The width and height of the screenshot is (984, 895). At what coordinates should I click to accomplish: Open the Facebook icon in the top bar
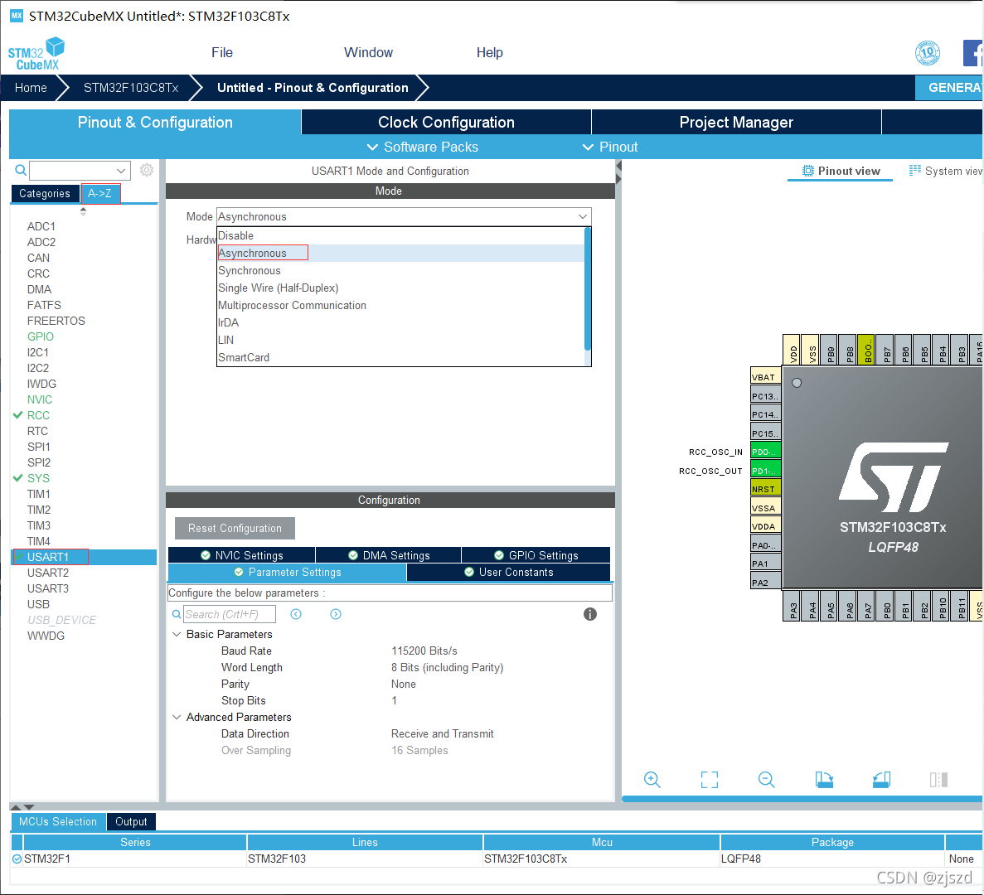pyautogui.click(x=972, y=53)
